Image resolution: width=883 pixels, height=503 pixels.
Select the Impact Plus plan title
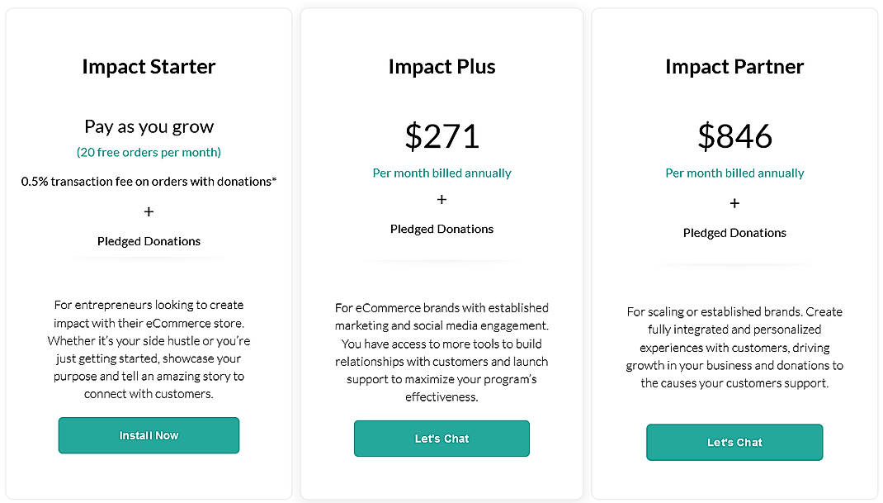pos(441,66)
